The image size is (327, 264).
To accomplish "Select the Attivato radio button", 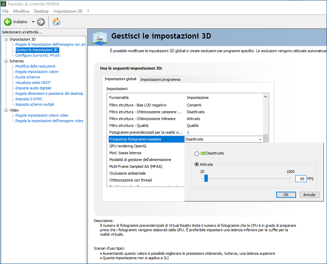I will pyautogui.click(x=197, y=164).
